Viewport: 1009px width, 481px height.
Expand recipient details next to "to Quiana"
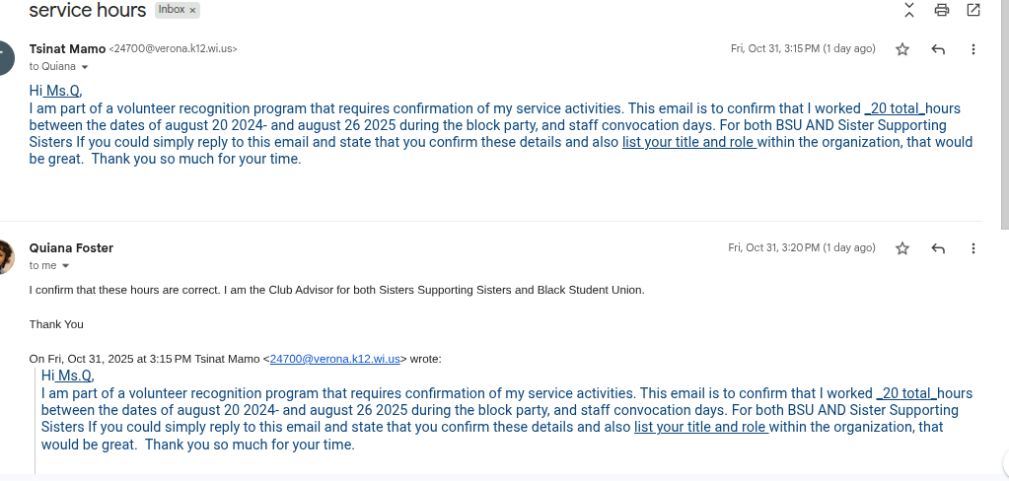[85, 67]
